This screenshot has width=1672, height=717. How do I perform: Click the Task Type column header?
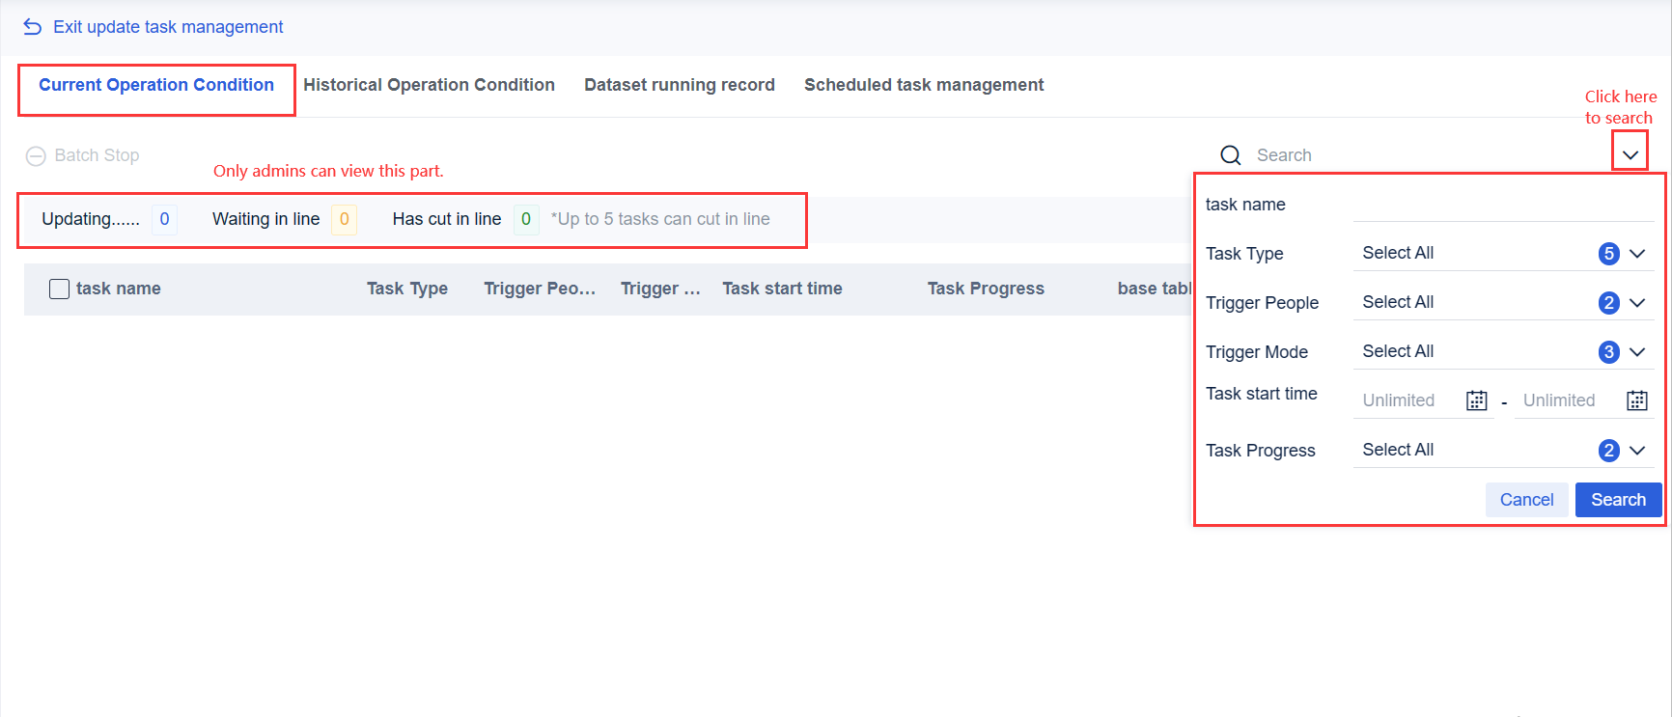tap(407, 289)
